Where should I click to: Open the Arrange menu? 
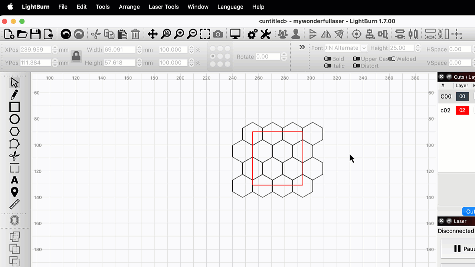click(x=129, y=7)
